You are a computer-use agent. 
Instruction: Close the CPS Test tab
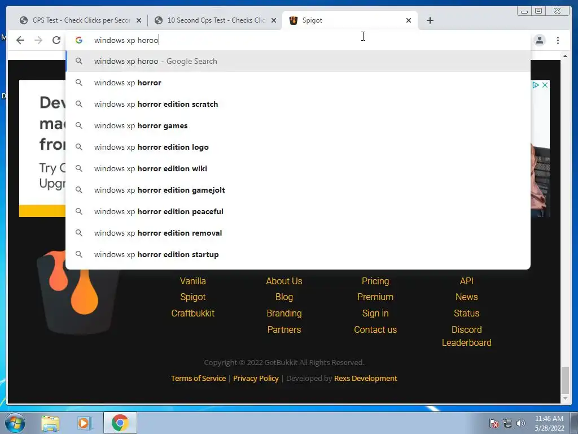click(x=139, y=20)
